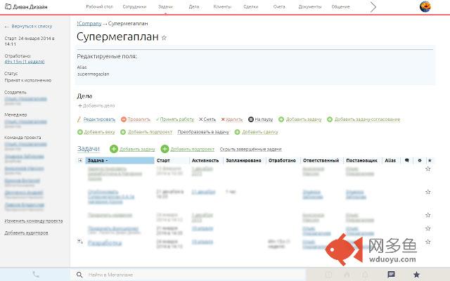Open the phone icon in bottom bar
450x281 pixels.
point(36,275)
